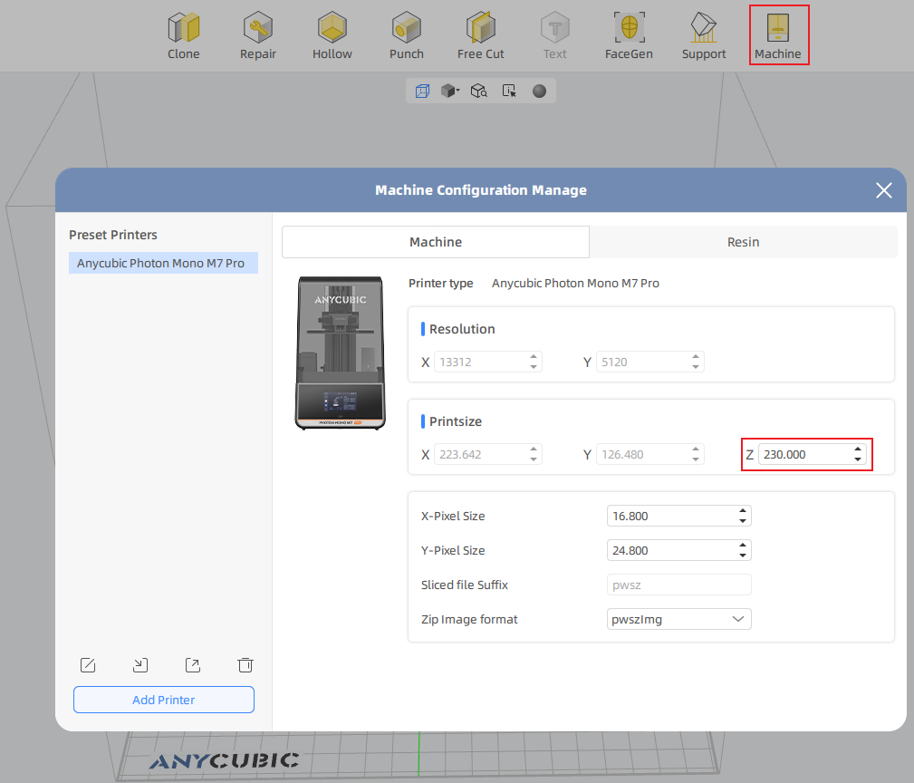Screen dimensions: 914x783
Task: Increase the Y-Pixel Size value
Action: click(x=743, y=546)
